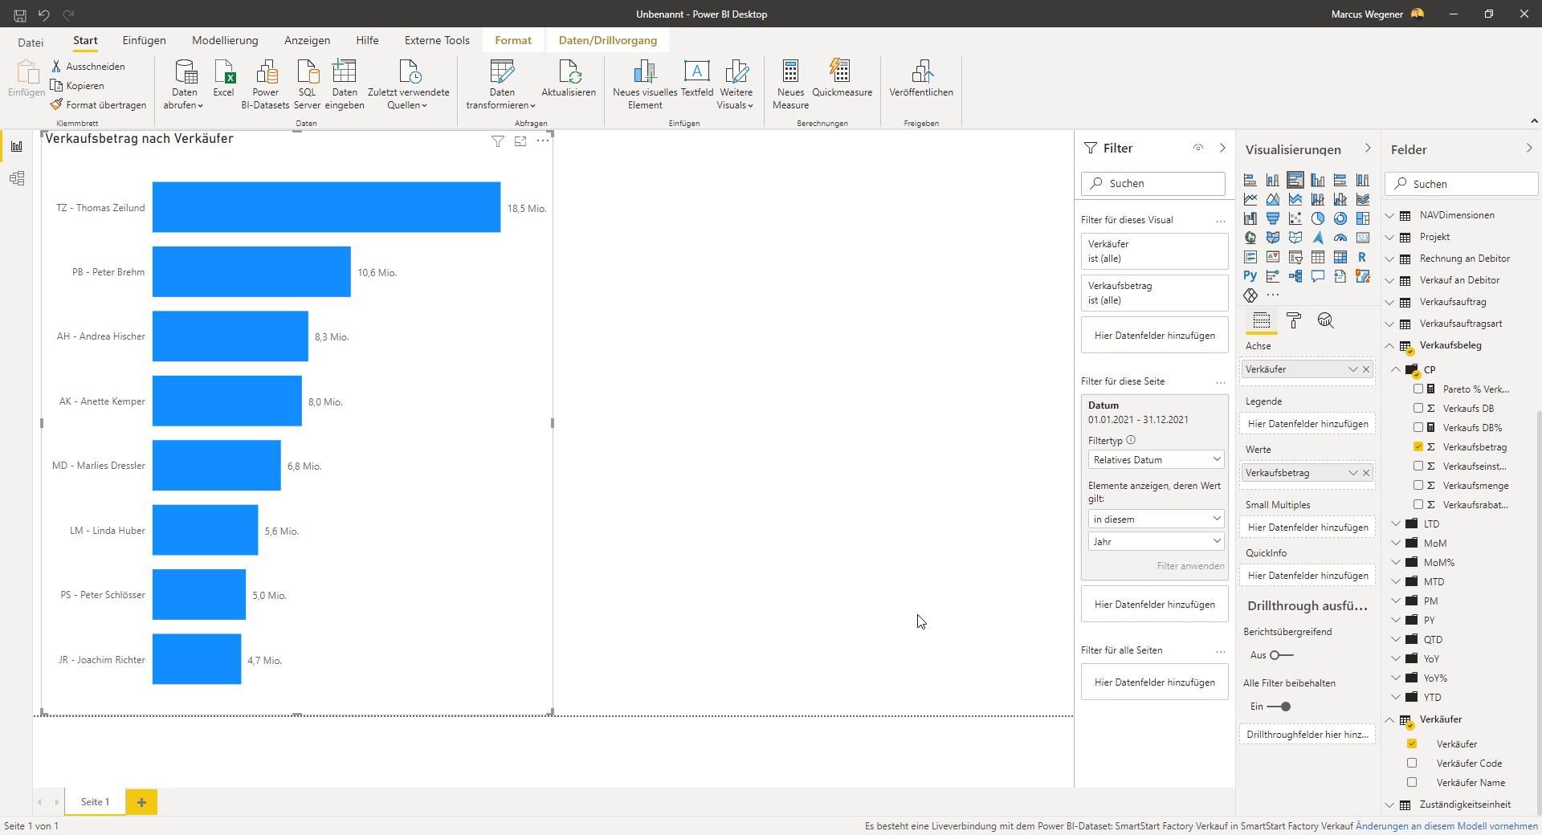Click the Verkäufer filter card
Image resolution: width=1542 pixels, height=835 pixels.
coord(1154,250)
